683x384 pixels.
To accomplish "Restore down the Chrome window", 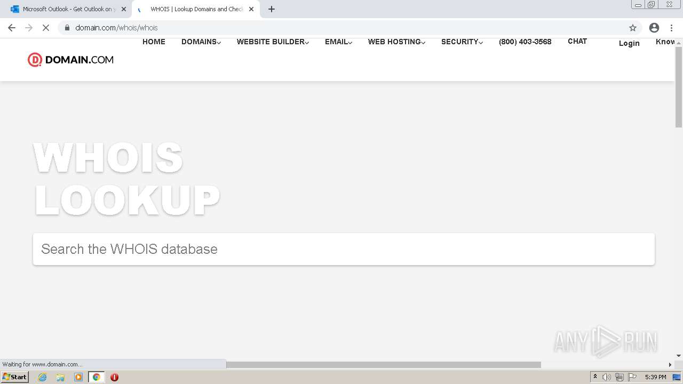I will click(x=652, y=4).
